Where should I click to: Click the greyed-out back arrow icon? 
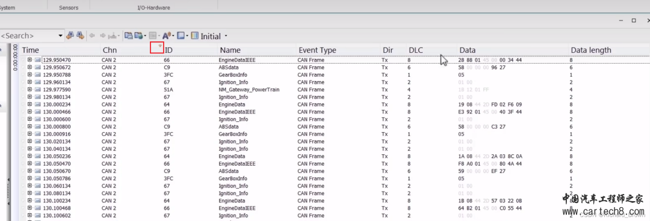92,36
